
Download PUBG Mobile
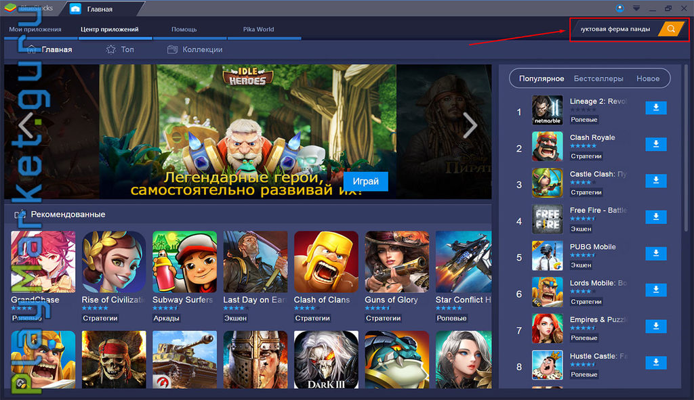pyautogui.click(x=656, y=253)
